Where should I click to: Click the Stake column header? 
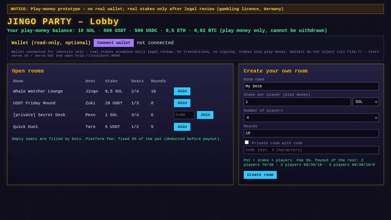coord(111,81)
